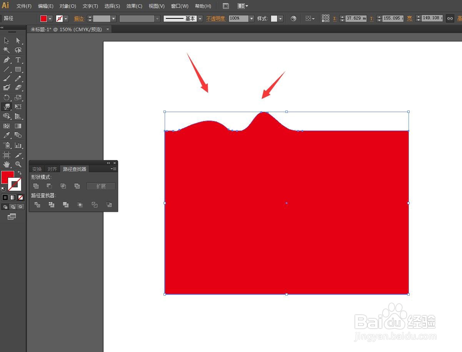Select the Artboard tool

[7, 155]
